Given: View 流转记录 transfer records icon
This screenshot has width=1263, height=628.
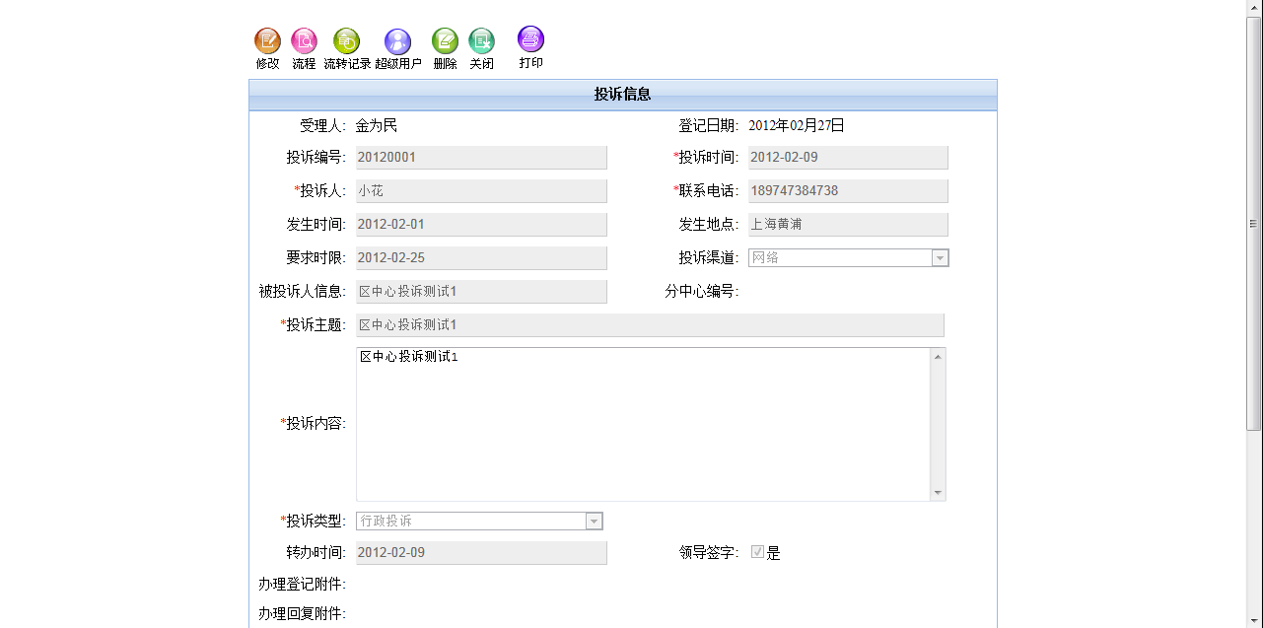Looking at the screenshot, I should [x=346, y=41].
